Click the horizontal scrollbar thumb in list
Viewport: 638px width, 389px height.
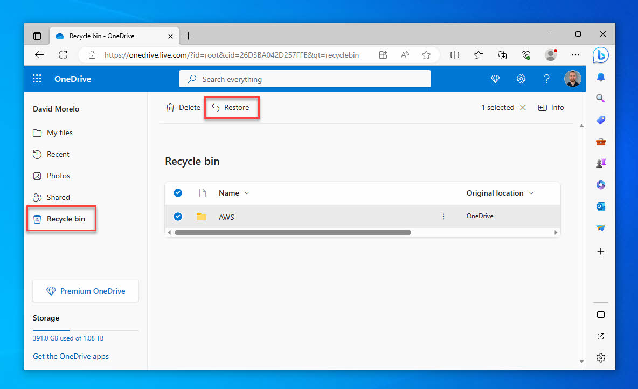(293, 232)
